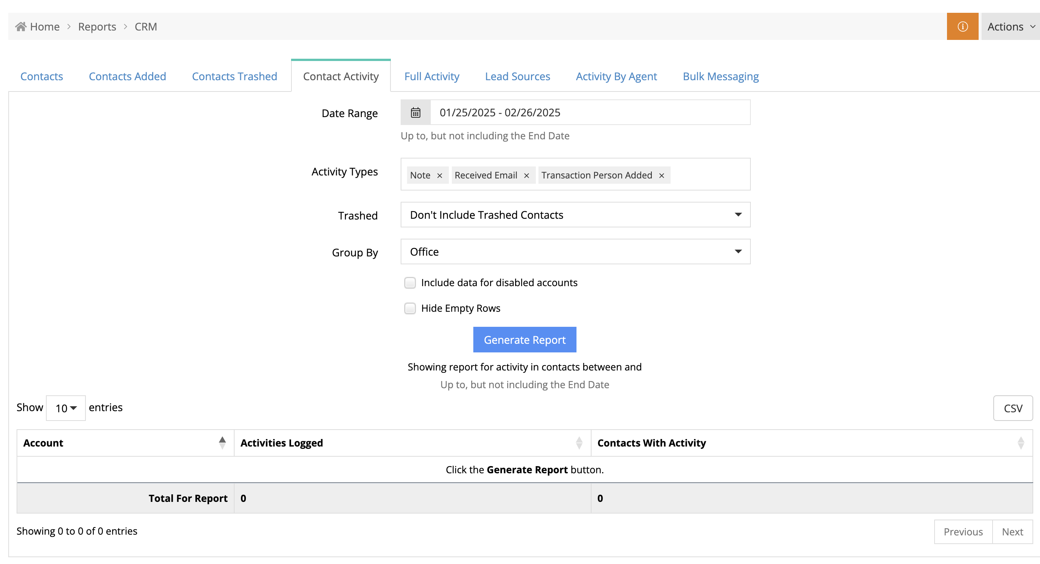Open the Show entries count dropdown
This screenshot has height=564, width=1040.
pos(66,408)
